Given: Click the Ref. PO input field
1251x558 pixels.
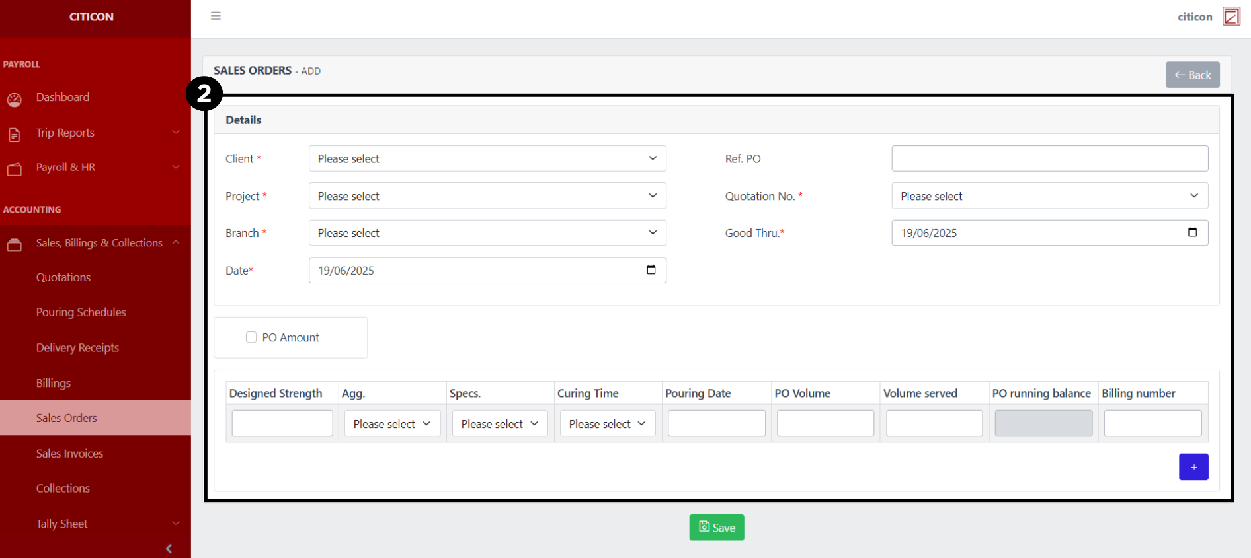Looking at the screenshot, I should [x=1049, y=158].
